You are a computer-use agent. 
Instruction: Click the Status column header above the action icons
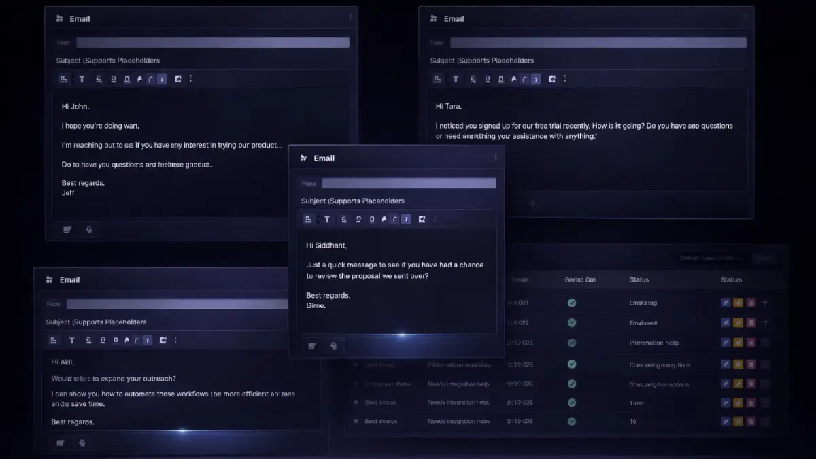pos(731,279)
